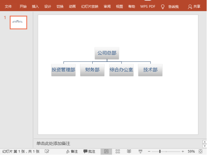207x155 pixels.
Task: Select the 综合办公室 box
Action: coord(121,70)
